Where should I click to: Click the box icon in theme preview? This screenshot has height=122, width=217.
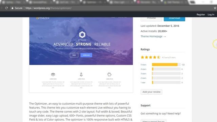tap(53, 75)
